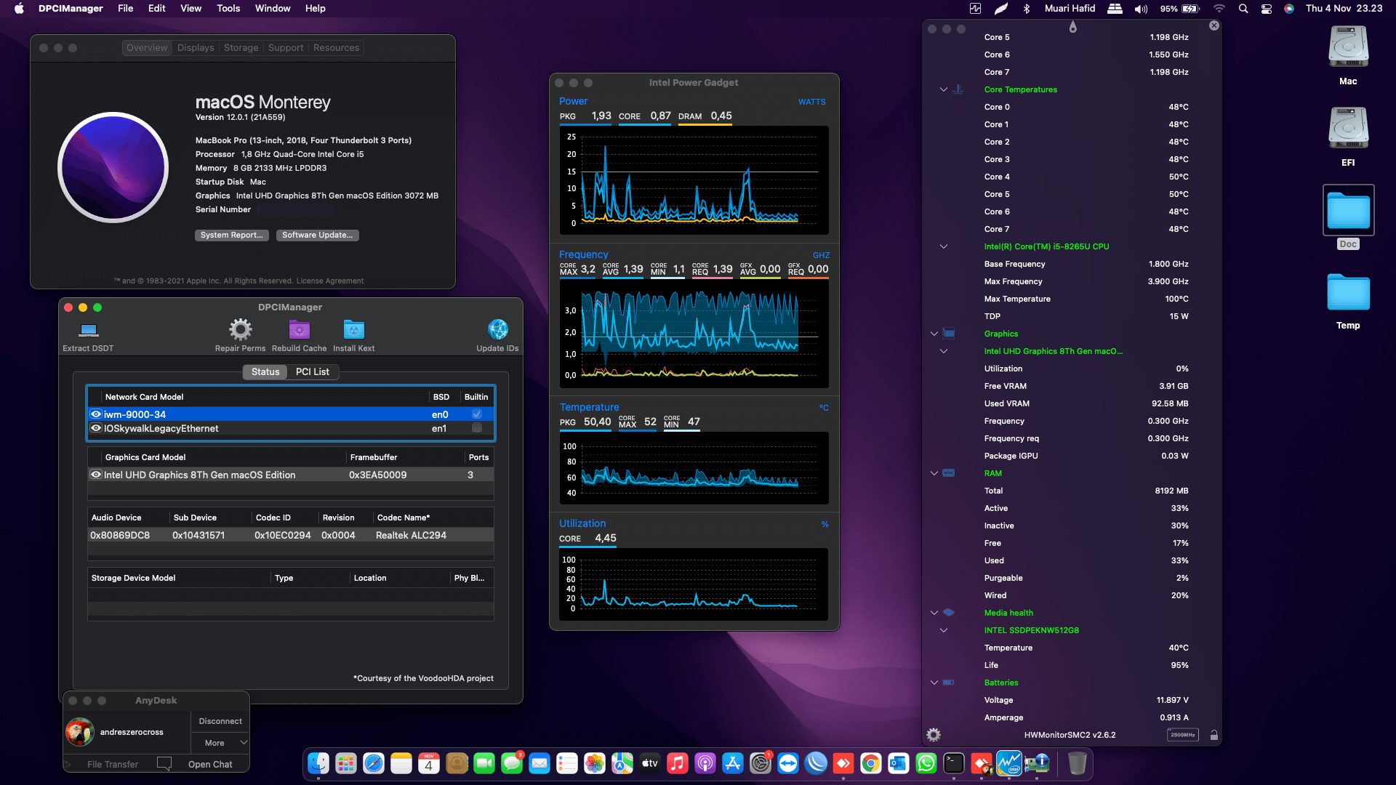Collapse the Core Temperatures group
This screenshot has width=1396, height=785.
[x=944, y=89]
